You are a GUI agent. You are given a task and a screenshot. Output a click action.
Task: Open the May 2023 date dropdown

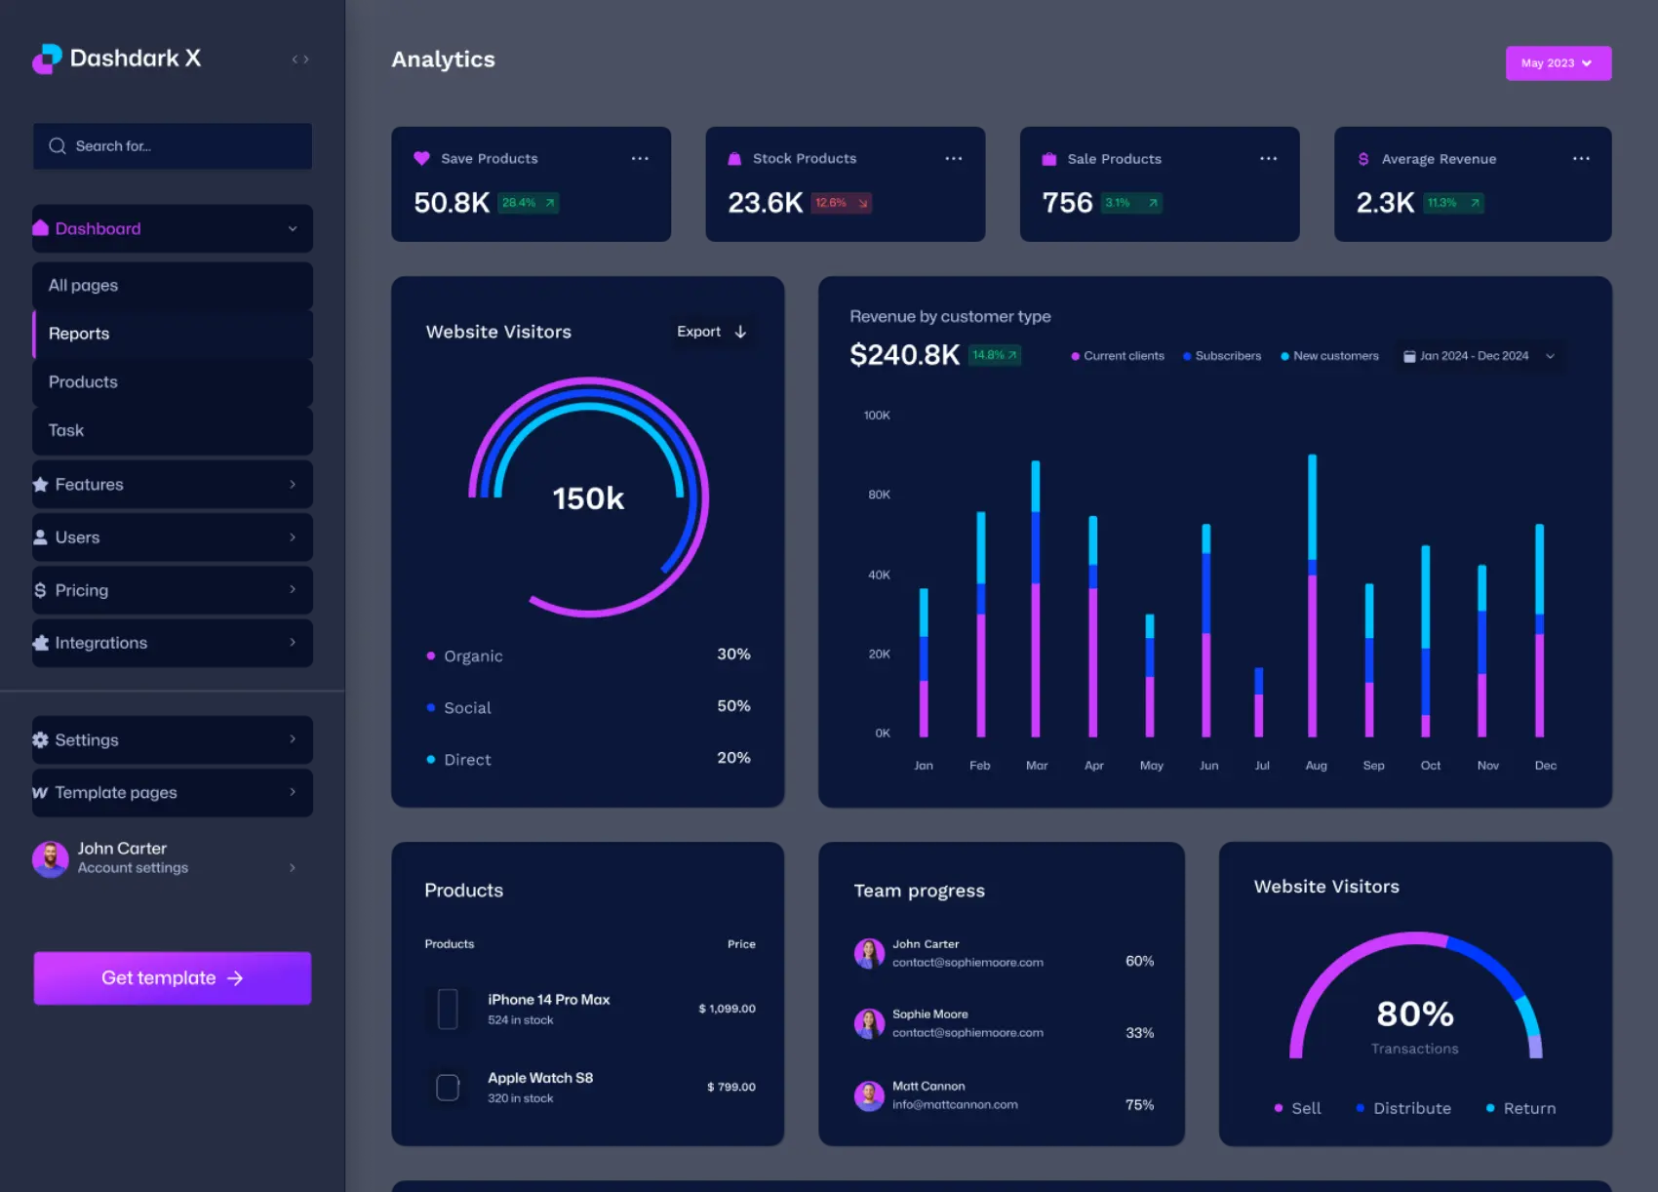click(x=1558, y=63)
